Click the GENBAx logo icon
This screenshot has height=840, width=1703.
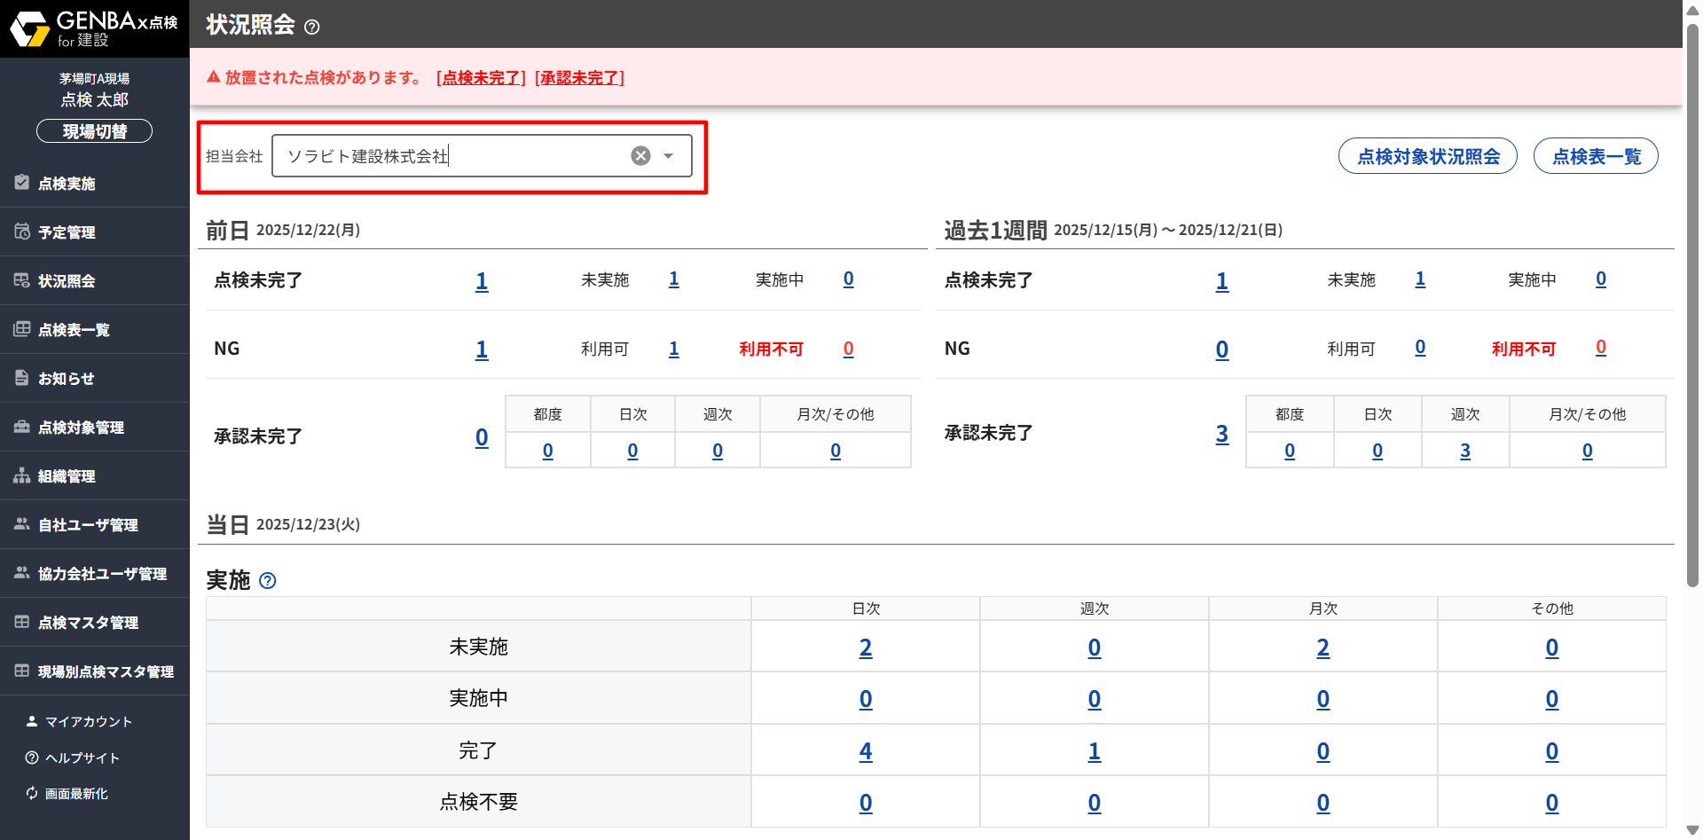29,28
